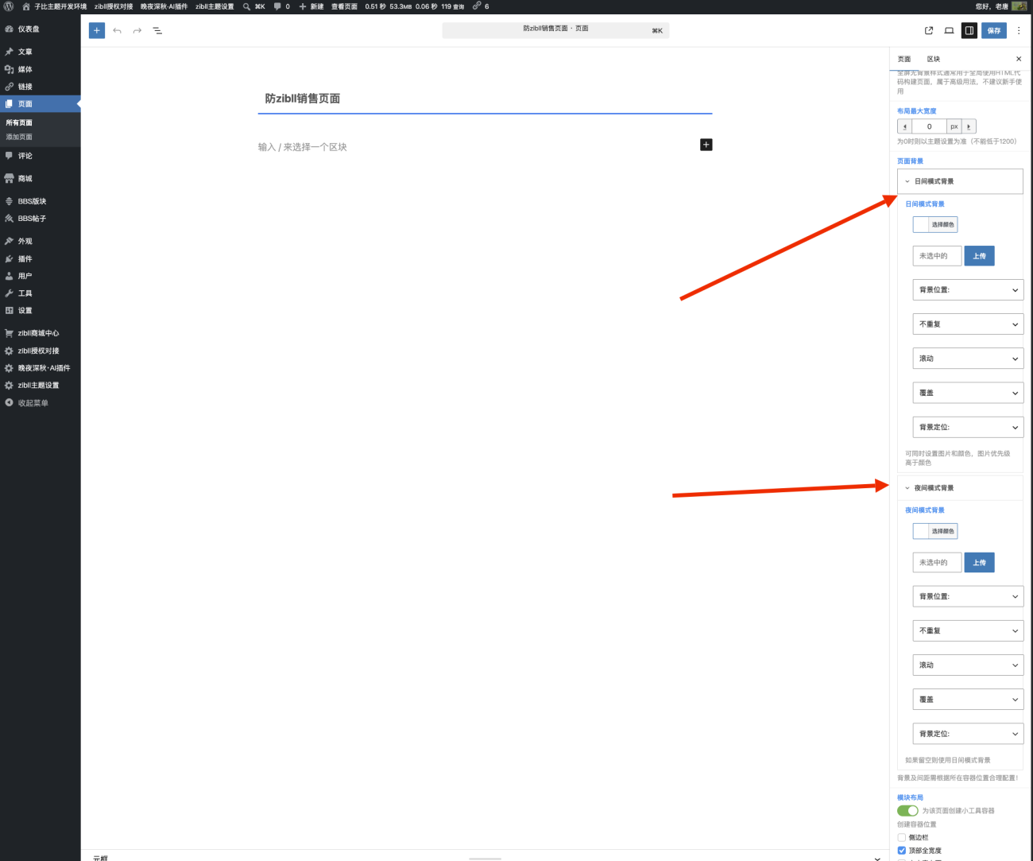The width and height of the screenshot is (1033, 861).
Task: Click the undo arrow icon
Action: click(117, 30)
